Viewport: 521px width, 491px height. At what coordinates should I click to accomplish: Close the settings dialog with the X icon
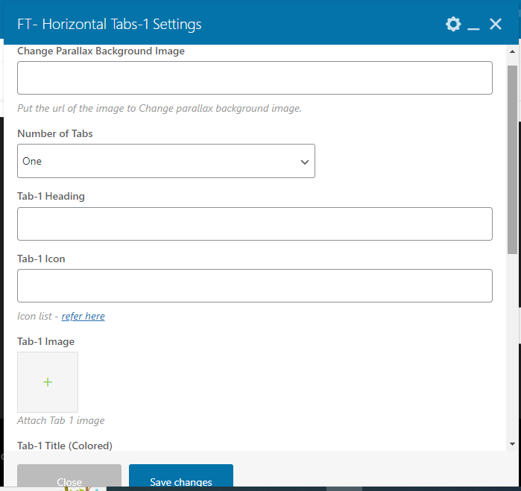click(496, 25)
